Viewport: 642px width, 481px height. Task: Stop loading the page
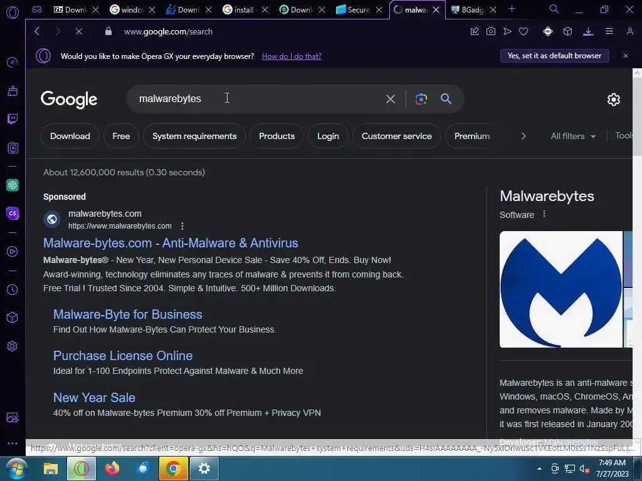pyautogui.click(x=79, y=31)
